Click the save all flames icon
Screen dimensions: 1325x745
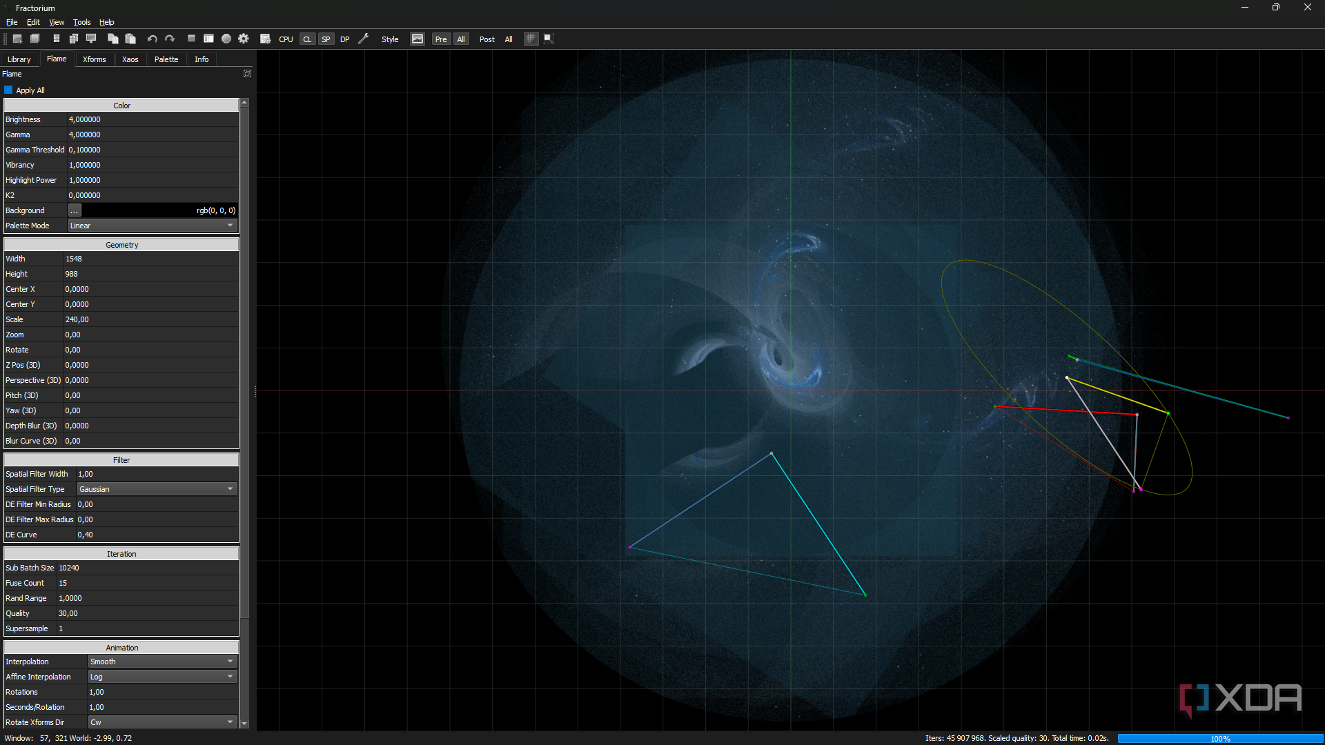pyautogui.click(x=74, y=39)
